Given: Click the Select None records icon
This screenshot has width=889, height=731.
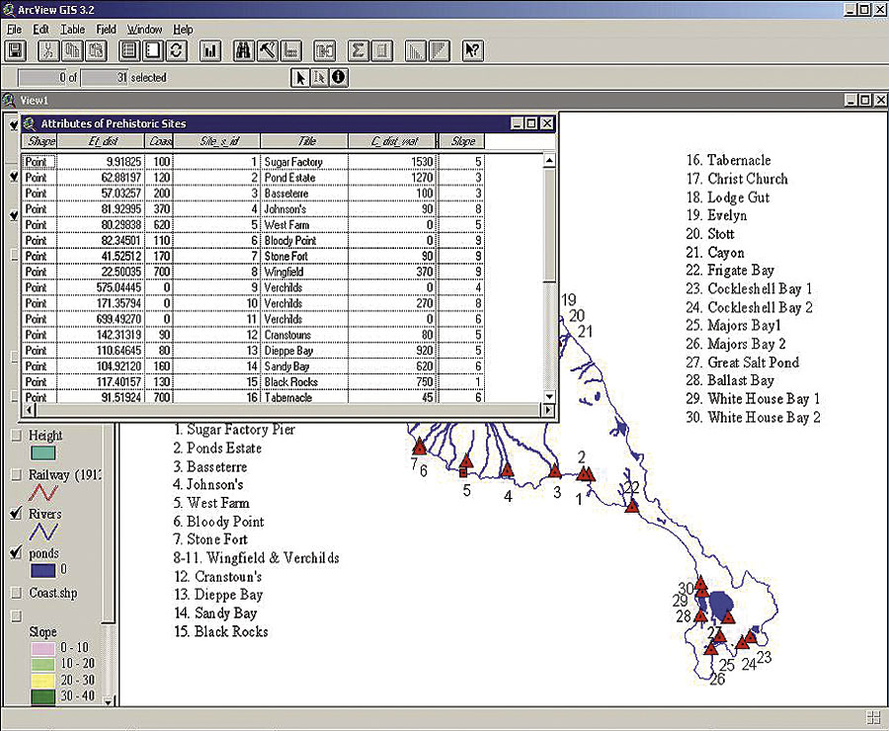Looking at the screenshot, I should tap(152, 51).
